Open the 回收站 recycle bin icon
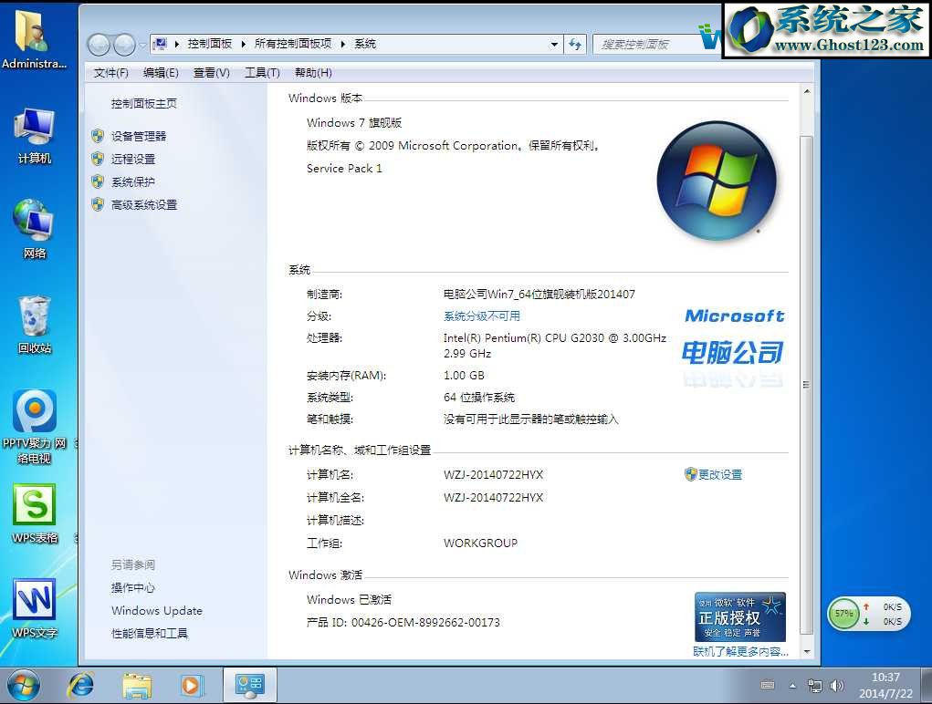This screenshot has height=704, width=932. [35, 325]
